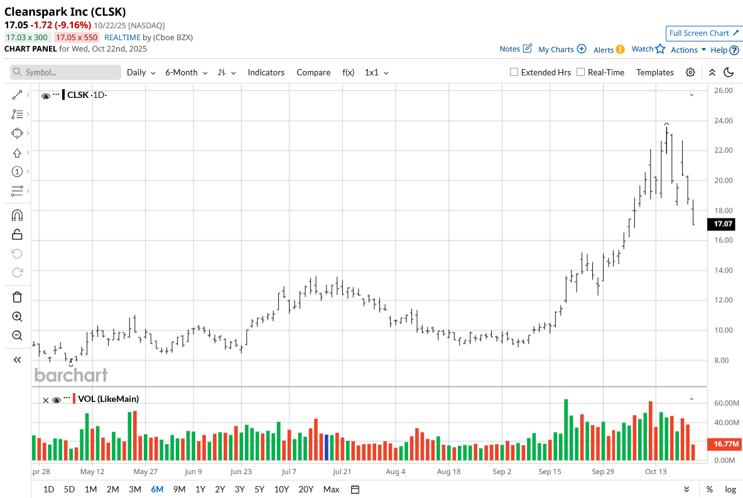Screen dimensions: 743x498
Task: Open the 6-Month period dropdown
Action: tap(187, 72)
